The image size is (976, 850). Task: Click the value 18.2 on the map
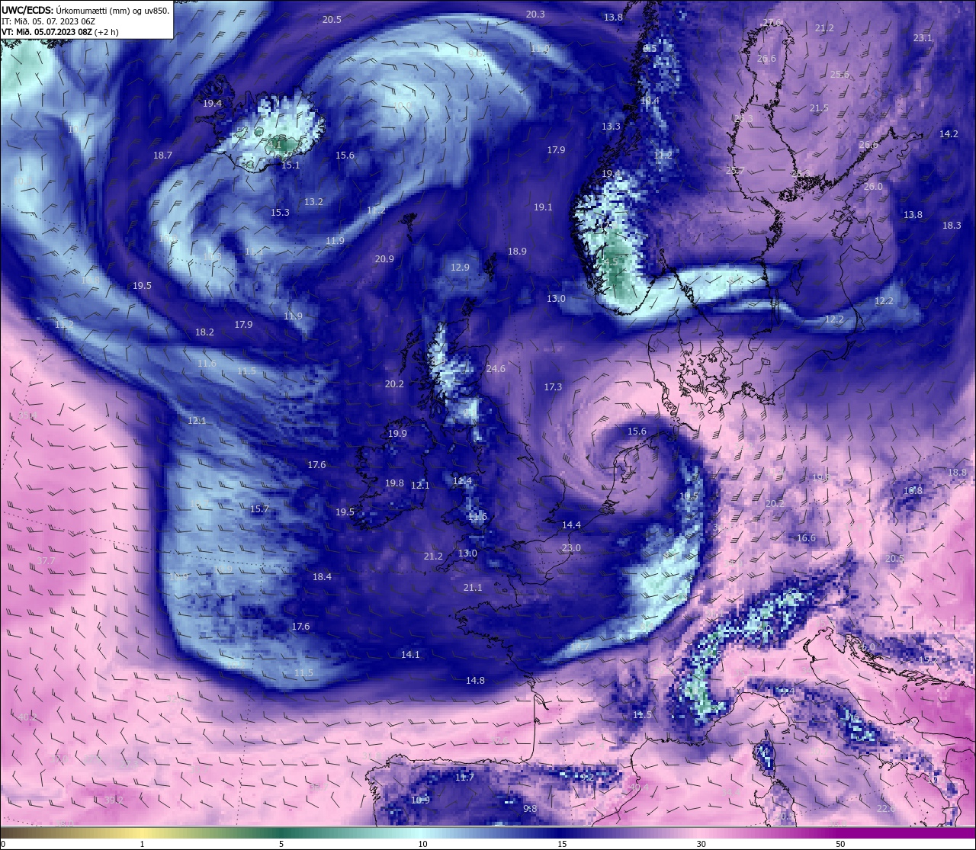point(204,332)
